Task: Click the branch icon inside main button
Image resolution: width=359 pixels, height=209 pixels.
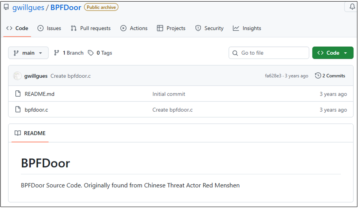Action: click(x=16, y=53)
